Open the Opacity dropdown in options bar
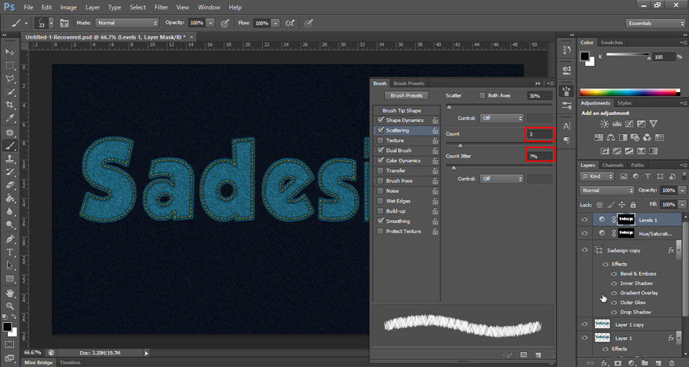Viewport: 689px width, 367px height. [x=210, y=23]
